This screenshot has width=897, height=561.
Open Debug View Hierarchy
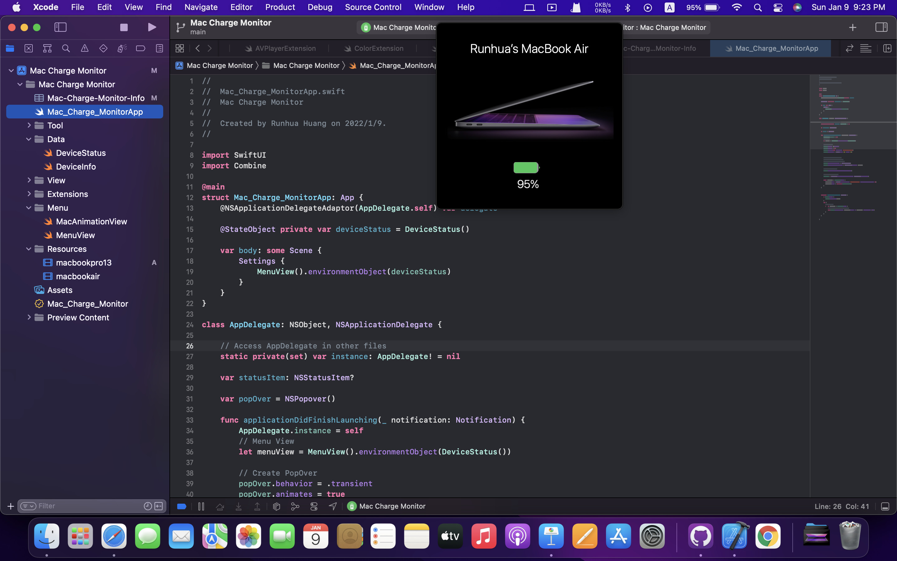coord(277,506)
